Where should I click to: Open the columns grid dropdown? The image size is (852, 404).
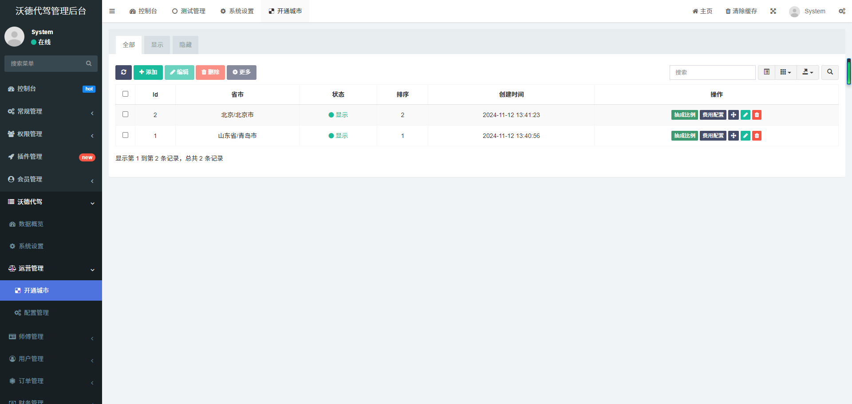(786, 72)
